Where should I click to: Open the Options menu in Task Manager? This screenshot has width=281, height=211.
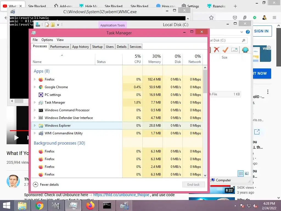click(47, 40)
